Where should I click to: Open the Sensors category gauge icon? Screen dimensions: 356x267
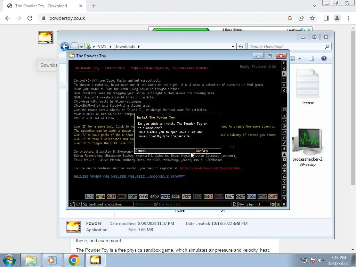tap(284, 126)
